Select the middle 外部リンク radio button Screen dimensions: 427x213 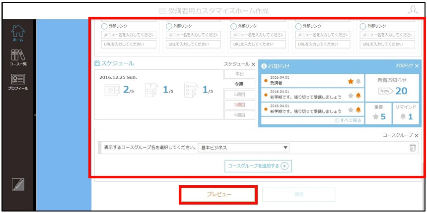point(233,26)
